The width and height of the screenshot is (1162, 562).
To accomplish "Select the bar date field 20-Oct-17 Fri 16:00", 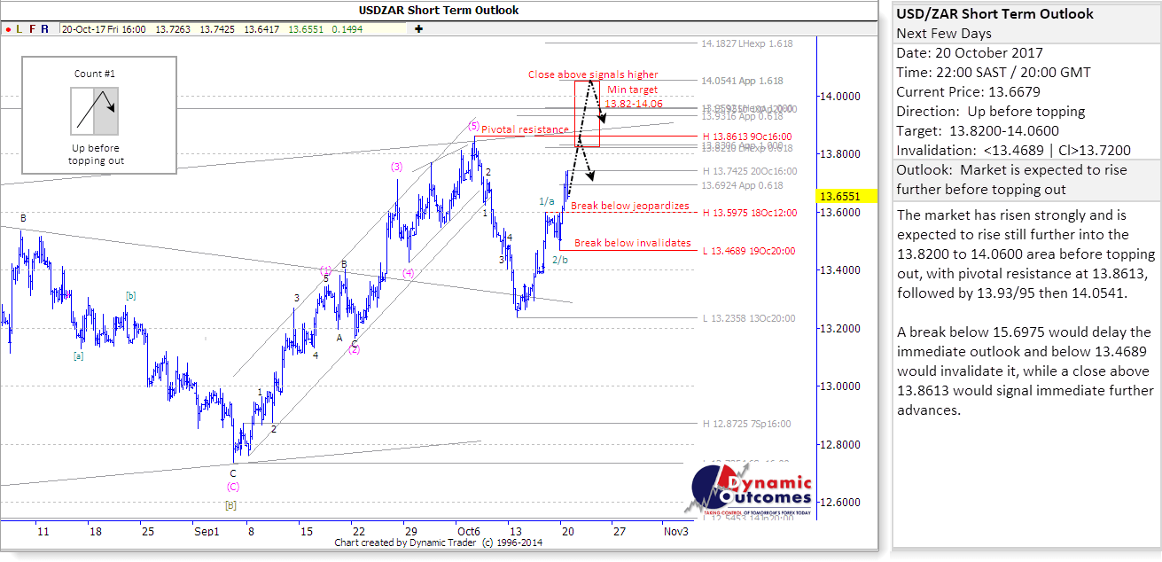I will (x=105, y=28).
